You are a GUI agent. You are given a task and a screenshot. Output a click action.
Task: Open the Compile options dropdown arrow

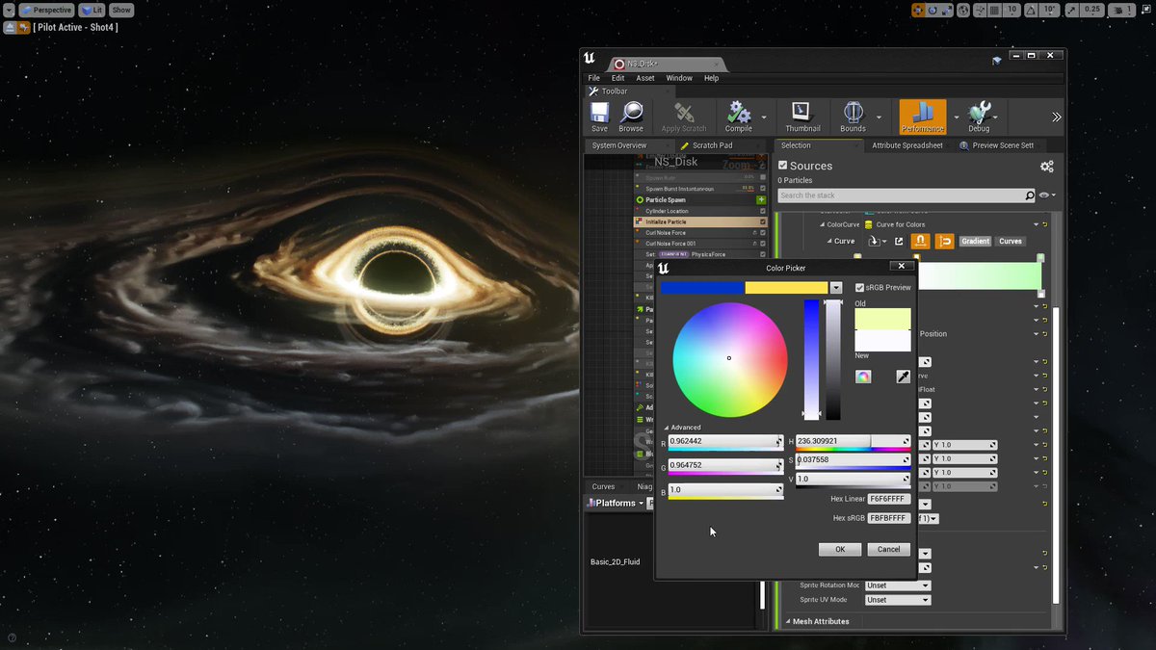(x=764, y=117)
